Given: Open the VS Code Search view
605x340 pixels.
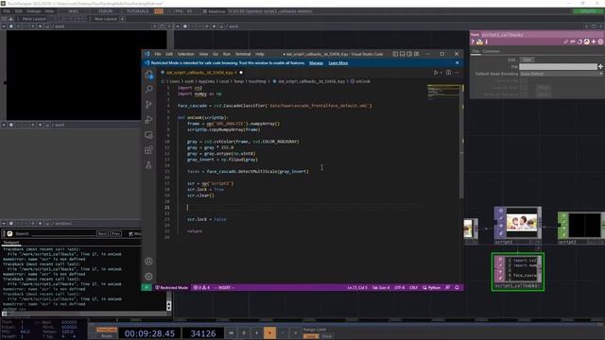Looking at the screenshot, I should click(148, 90).
